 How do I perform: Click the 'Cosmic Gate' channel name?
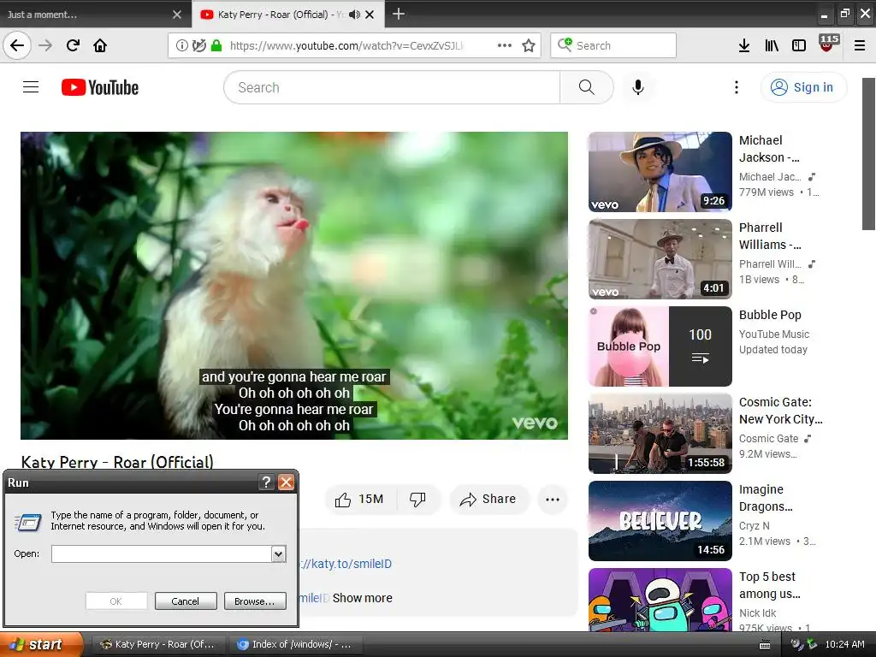click(769, 439)
